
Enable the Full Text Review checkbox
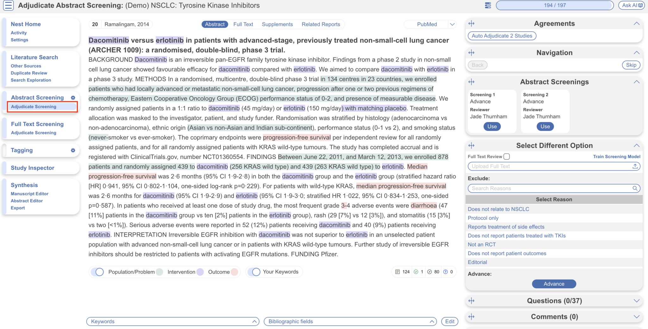point(507,156)
